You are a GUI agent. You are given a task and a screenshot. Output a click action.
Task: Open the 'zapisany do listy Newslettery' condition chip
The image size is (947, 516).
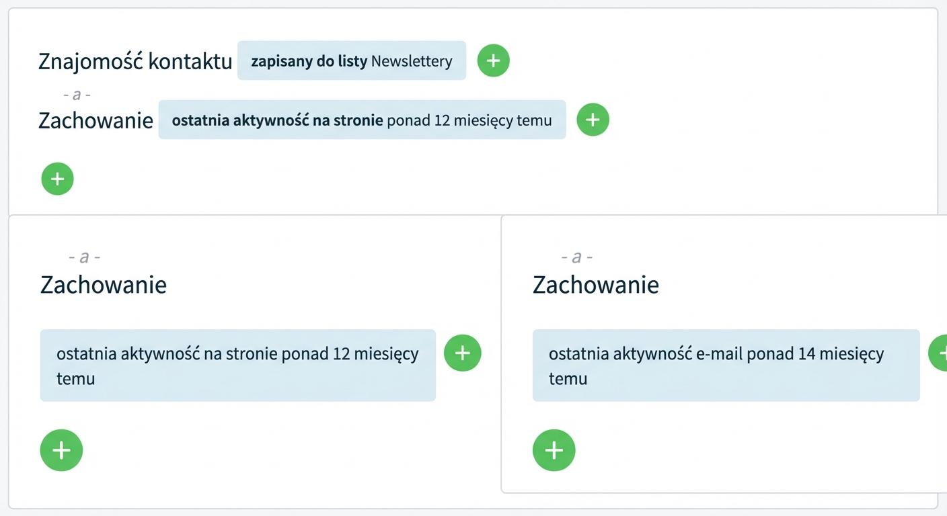(x=352, y=60)
